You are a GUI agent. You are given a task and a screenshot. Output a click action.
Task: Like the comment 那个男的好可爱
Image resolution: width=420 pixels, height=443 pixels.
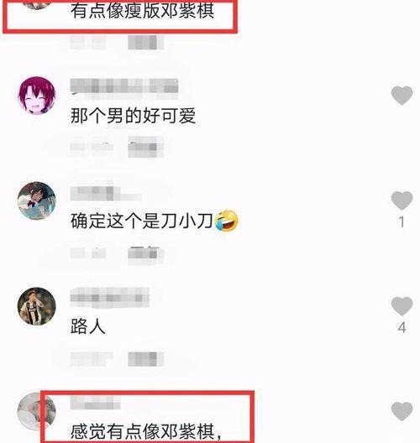[402, 96]
